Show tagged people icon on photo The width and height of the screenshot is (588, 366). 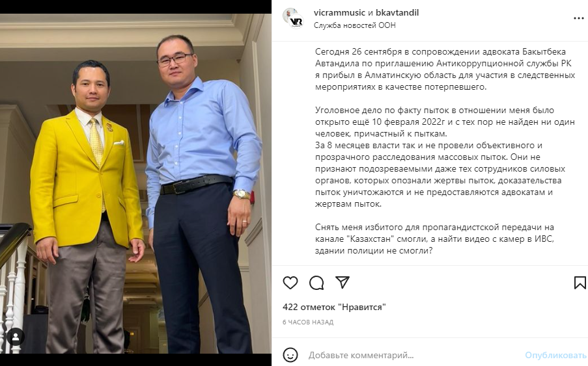tap(16, 337)
